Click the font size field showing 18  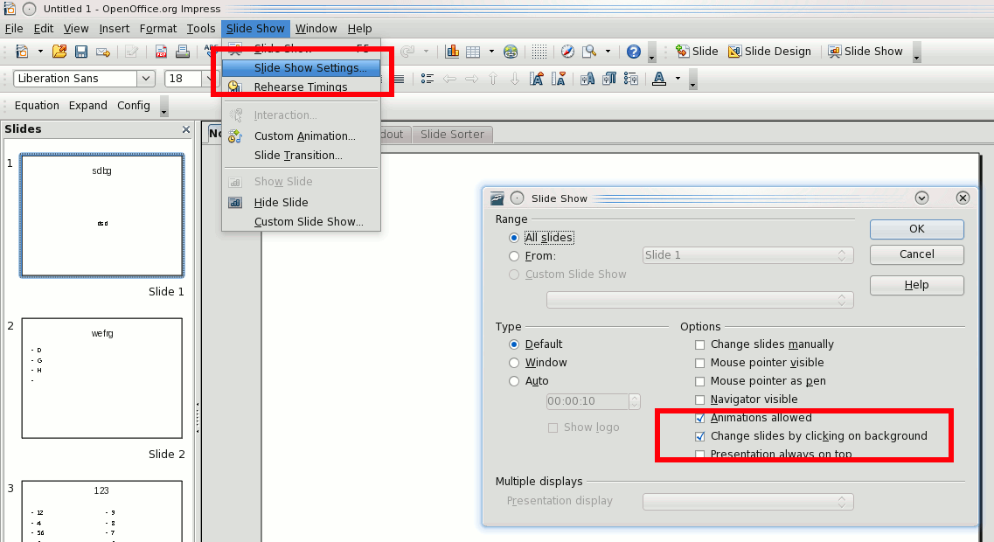click(x=184, y=79)
